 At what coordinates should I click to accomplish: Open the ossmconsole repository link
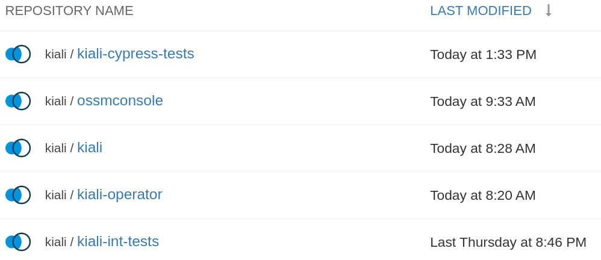pos(120,101)
